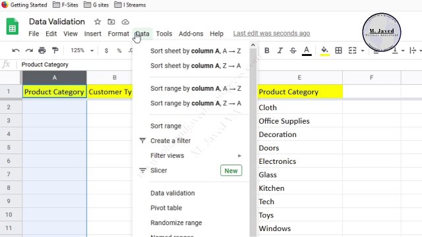Click cell A1 Product Category
Screen dimensions: 422x237
[54, 92]
